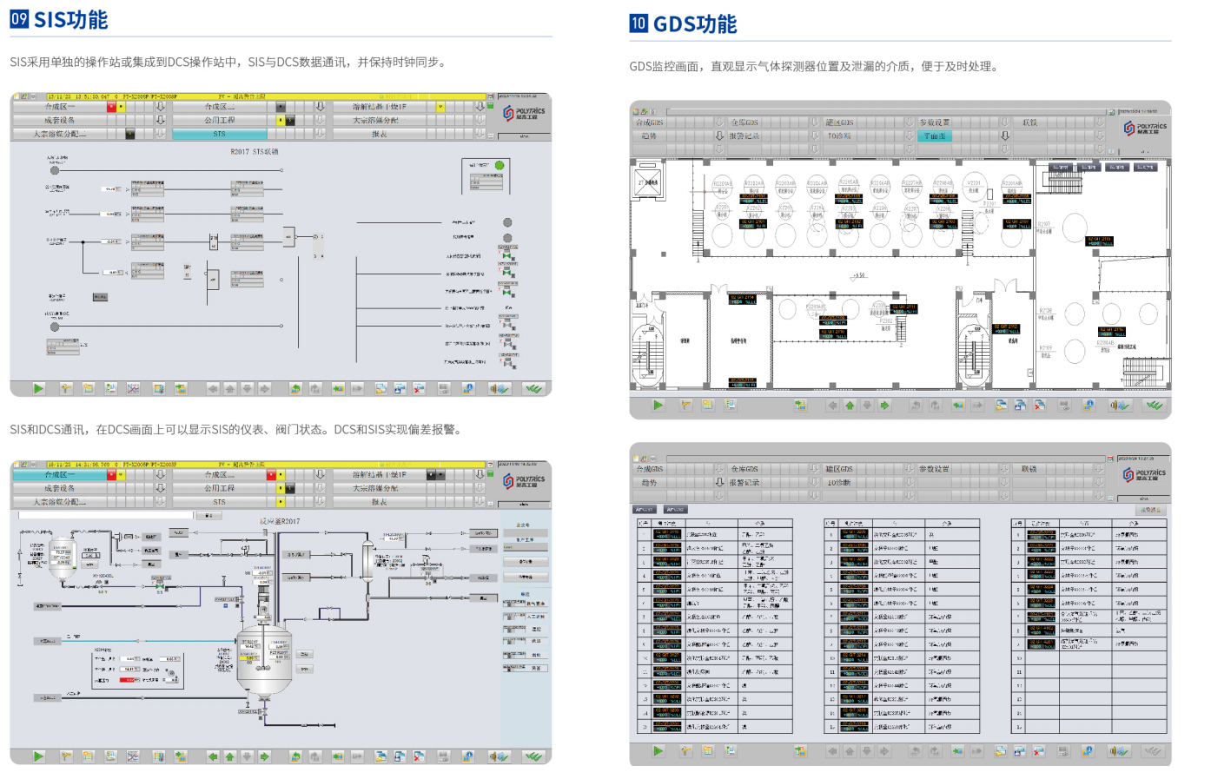This screenshot has width=1211, height=779.
Task: Click green right arrow in GDS floor-plan toolbar
Action: pos(884,405)
